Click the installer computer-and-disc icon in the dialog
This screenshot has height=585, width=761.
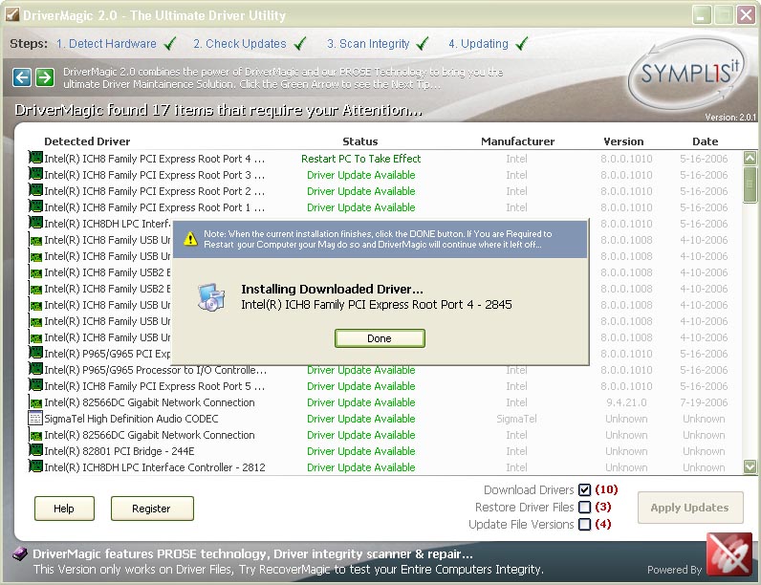[211, 297]
